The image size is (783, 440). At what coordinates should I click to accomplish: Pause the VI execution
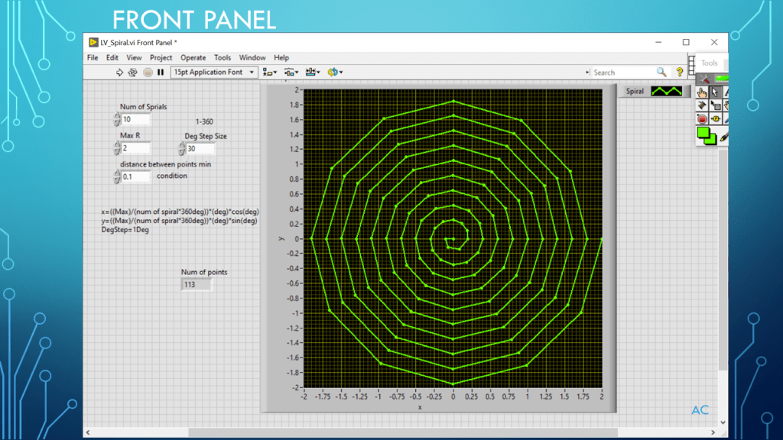161,73
